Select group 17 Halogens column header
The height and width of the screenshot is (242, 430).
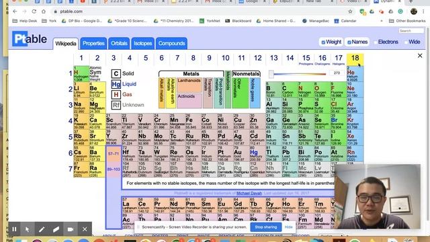click(339, 59)
